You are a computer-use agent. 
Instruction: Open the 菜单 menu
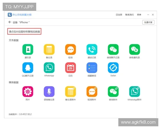(139, 15)
